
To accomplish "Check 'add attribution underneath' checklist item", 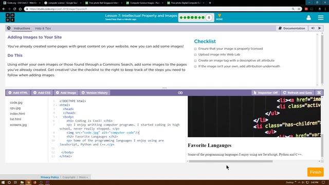I will click(x=195, y=66).
